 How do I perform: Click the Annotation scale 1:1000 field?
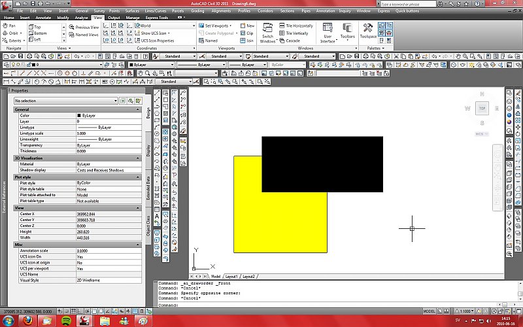tap(109, 250)
